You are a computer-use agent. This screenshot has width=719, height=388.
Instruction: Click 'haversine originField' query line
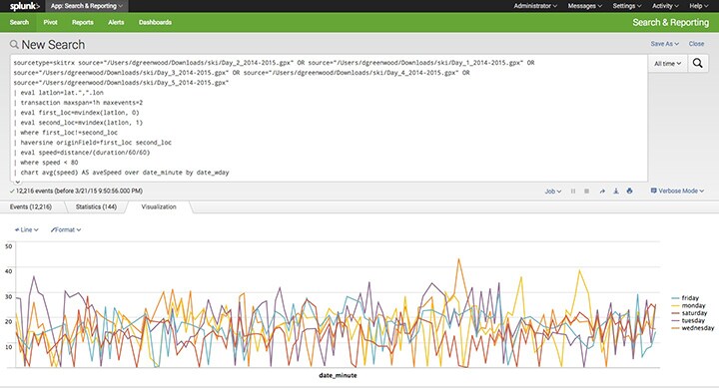[93, 143]
